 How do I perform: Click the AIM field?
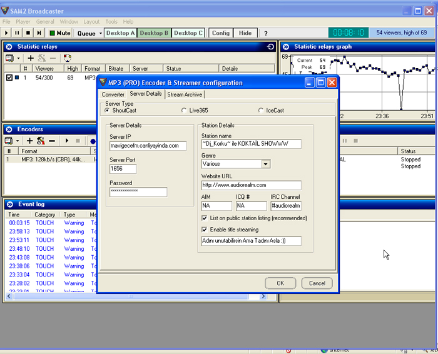pyautogui.click(x=216, y=206)
